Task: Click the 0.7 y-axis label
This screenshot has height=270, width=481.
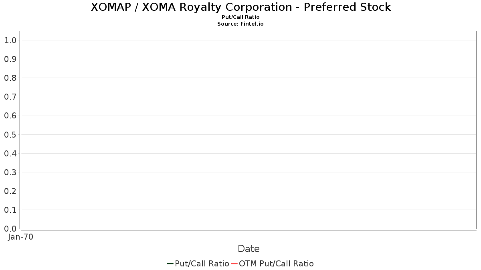Action: click(10, 97)
